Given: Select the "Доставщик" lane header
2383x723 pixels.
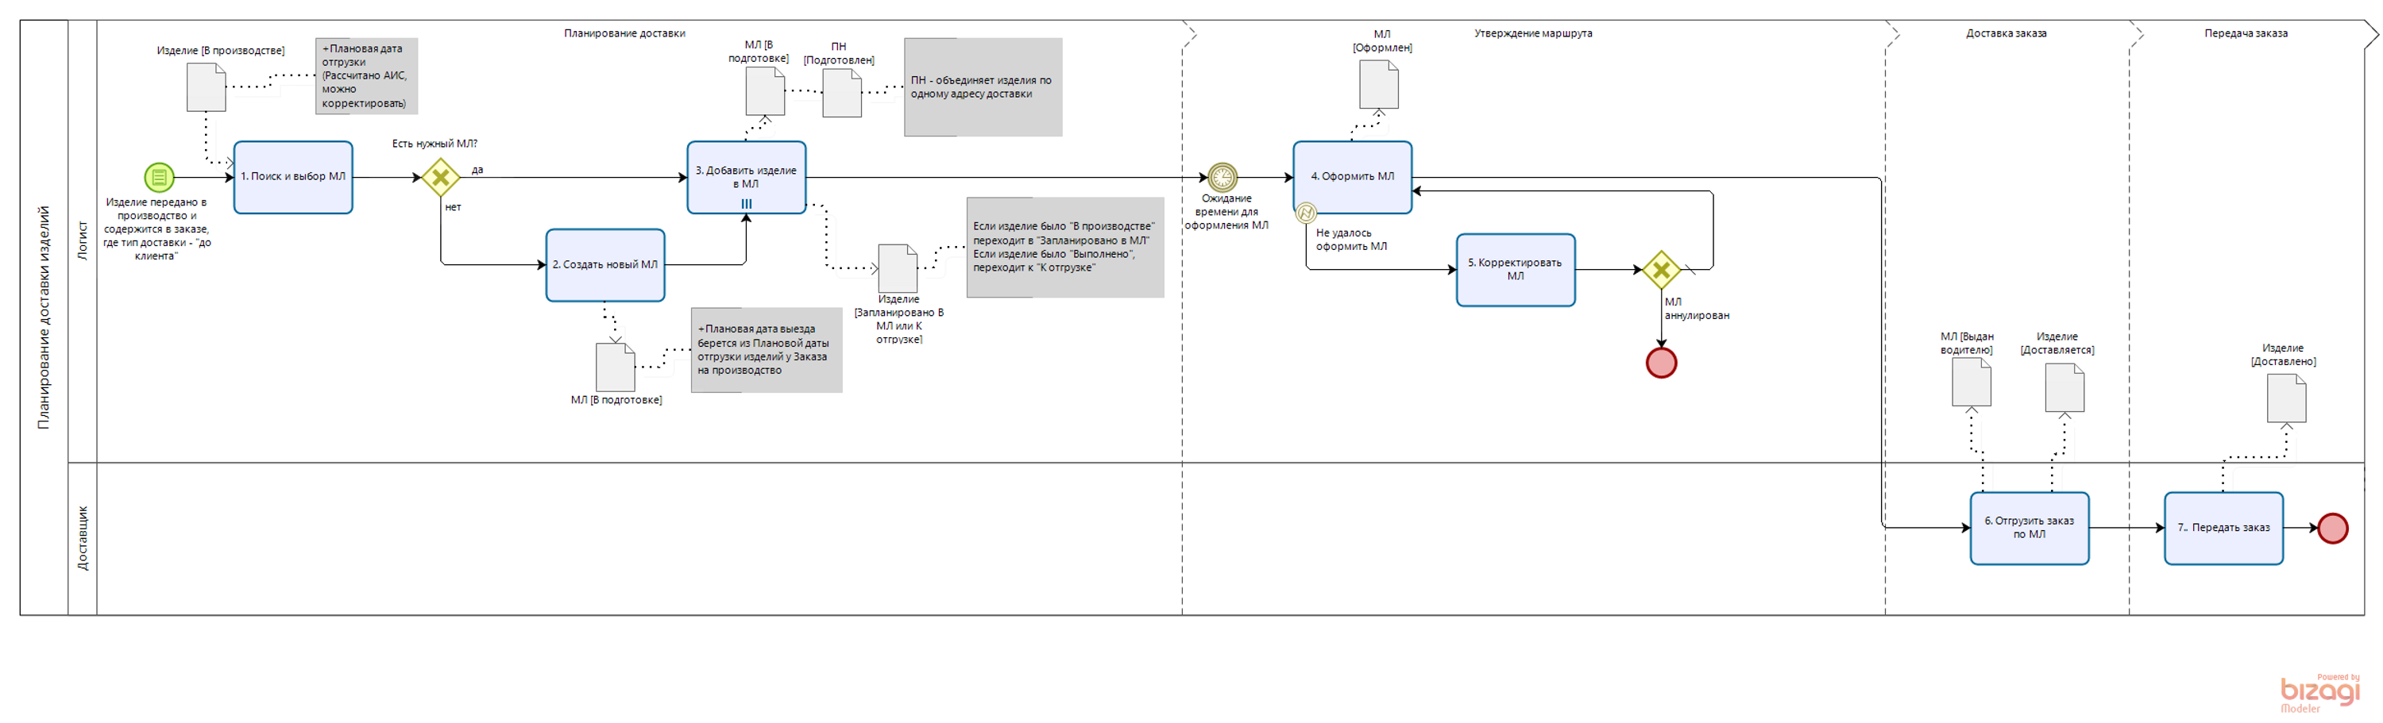Looking at the screenshot, I should [83, 538].
